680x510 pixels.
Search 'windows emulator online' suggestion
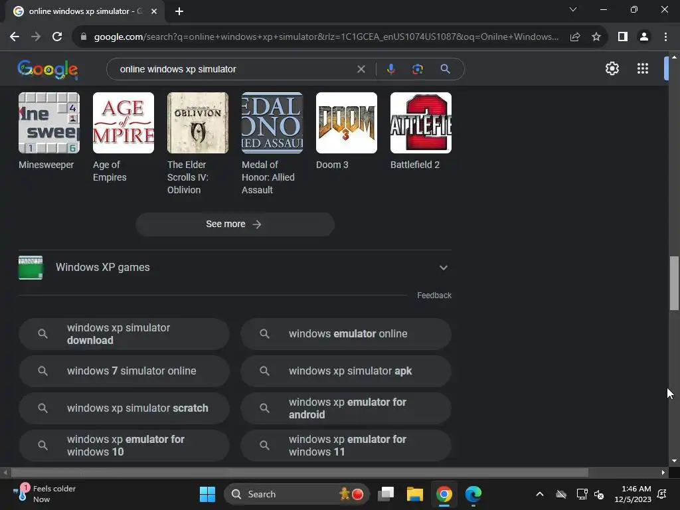tap(345, 334)
